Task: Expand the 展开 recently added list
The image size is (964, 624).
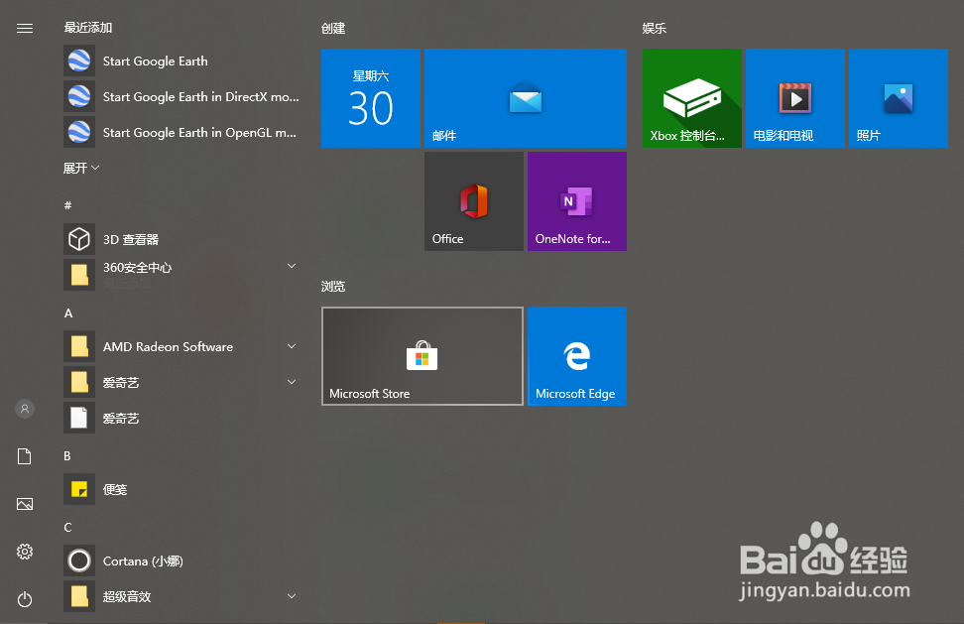Action: (81, 168)
